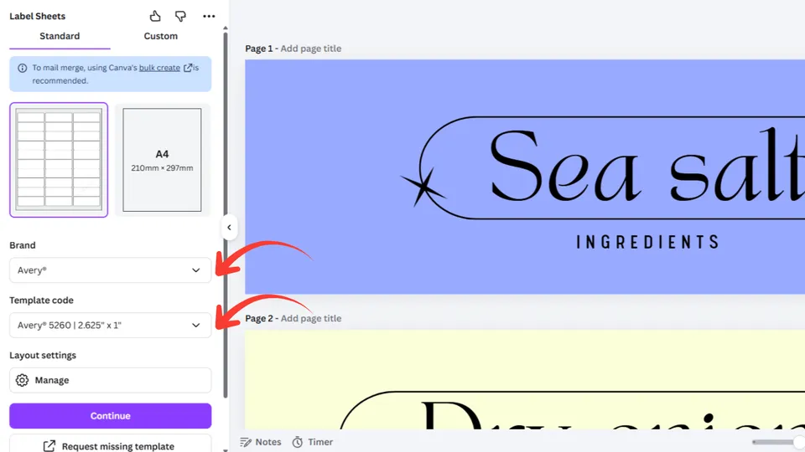The height and width of the screenshot is (452, 805).
Task: Click the Notes label in bottom bar
Action: pos(268,442)
